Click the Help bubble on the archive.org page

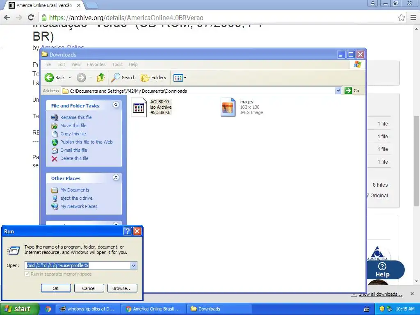[383, 270]
